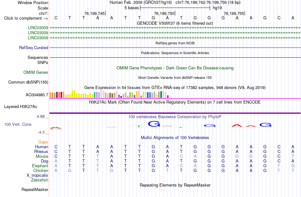Select the SNPs track label
Viewport: 301px width, 197px height.
pos(43,62)
